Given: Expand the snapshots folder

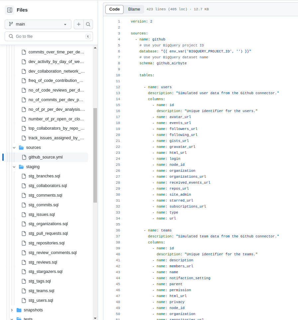Looking at the screenshot, I should [x=12, y=310].
